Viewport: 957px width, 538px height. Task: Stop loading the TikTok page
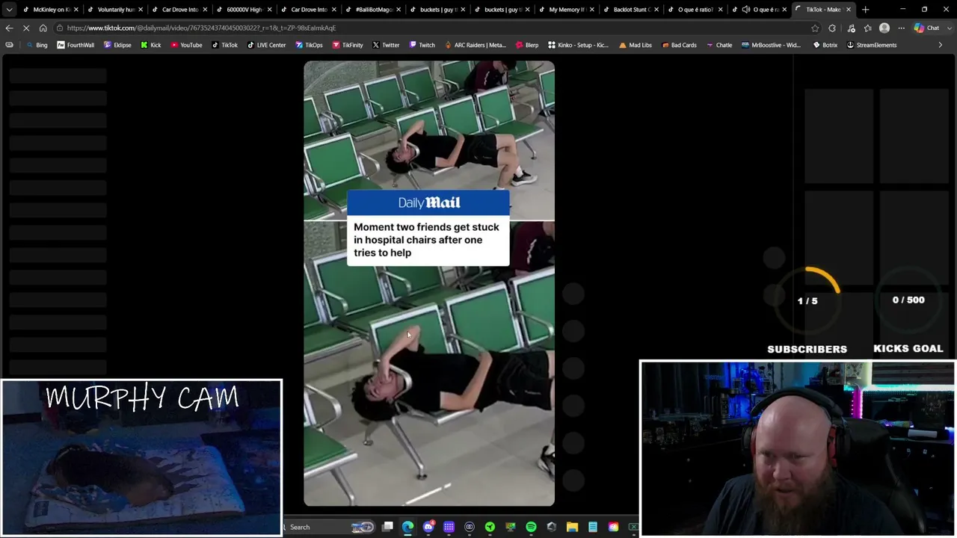tap(25, 28)
